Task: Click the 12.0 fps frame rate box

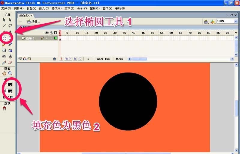Action: 103,59
